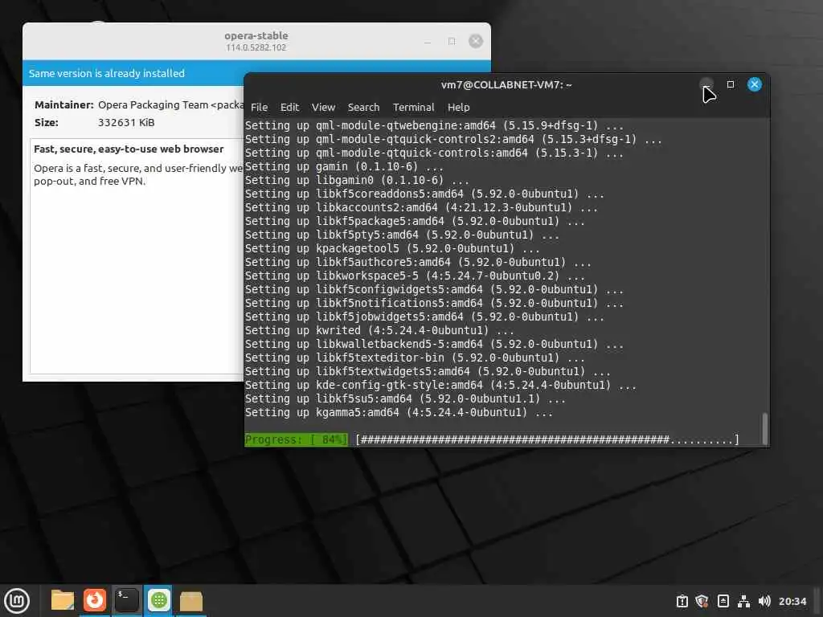This screenshot has width=823, height=617.
Task: Maximize the opera-stable installer window
Action: click(x=452, y=41)
